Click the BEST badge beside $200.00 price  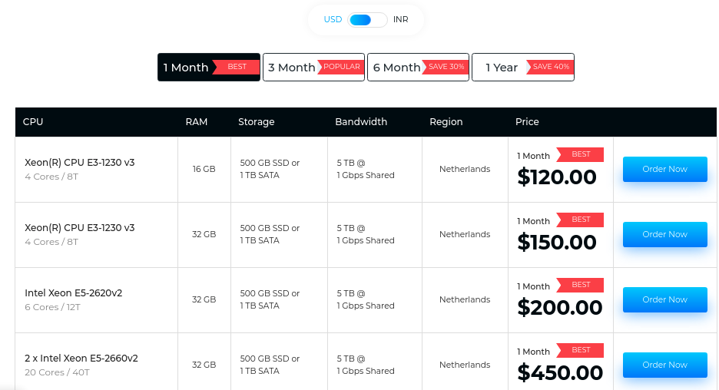(581, 285)
